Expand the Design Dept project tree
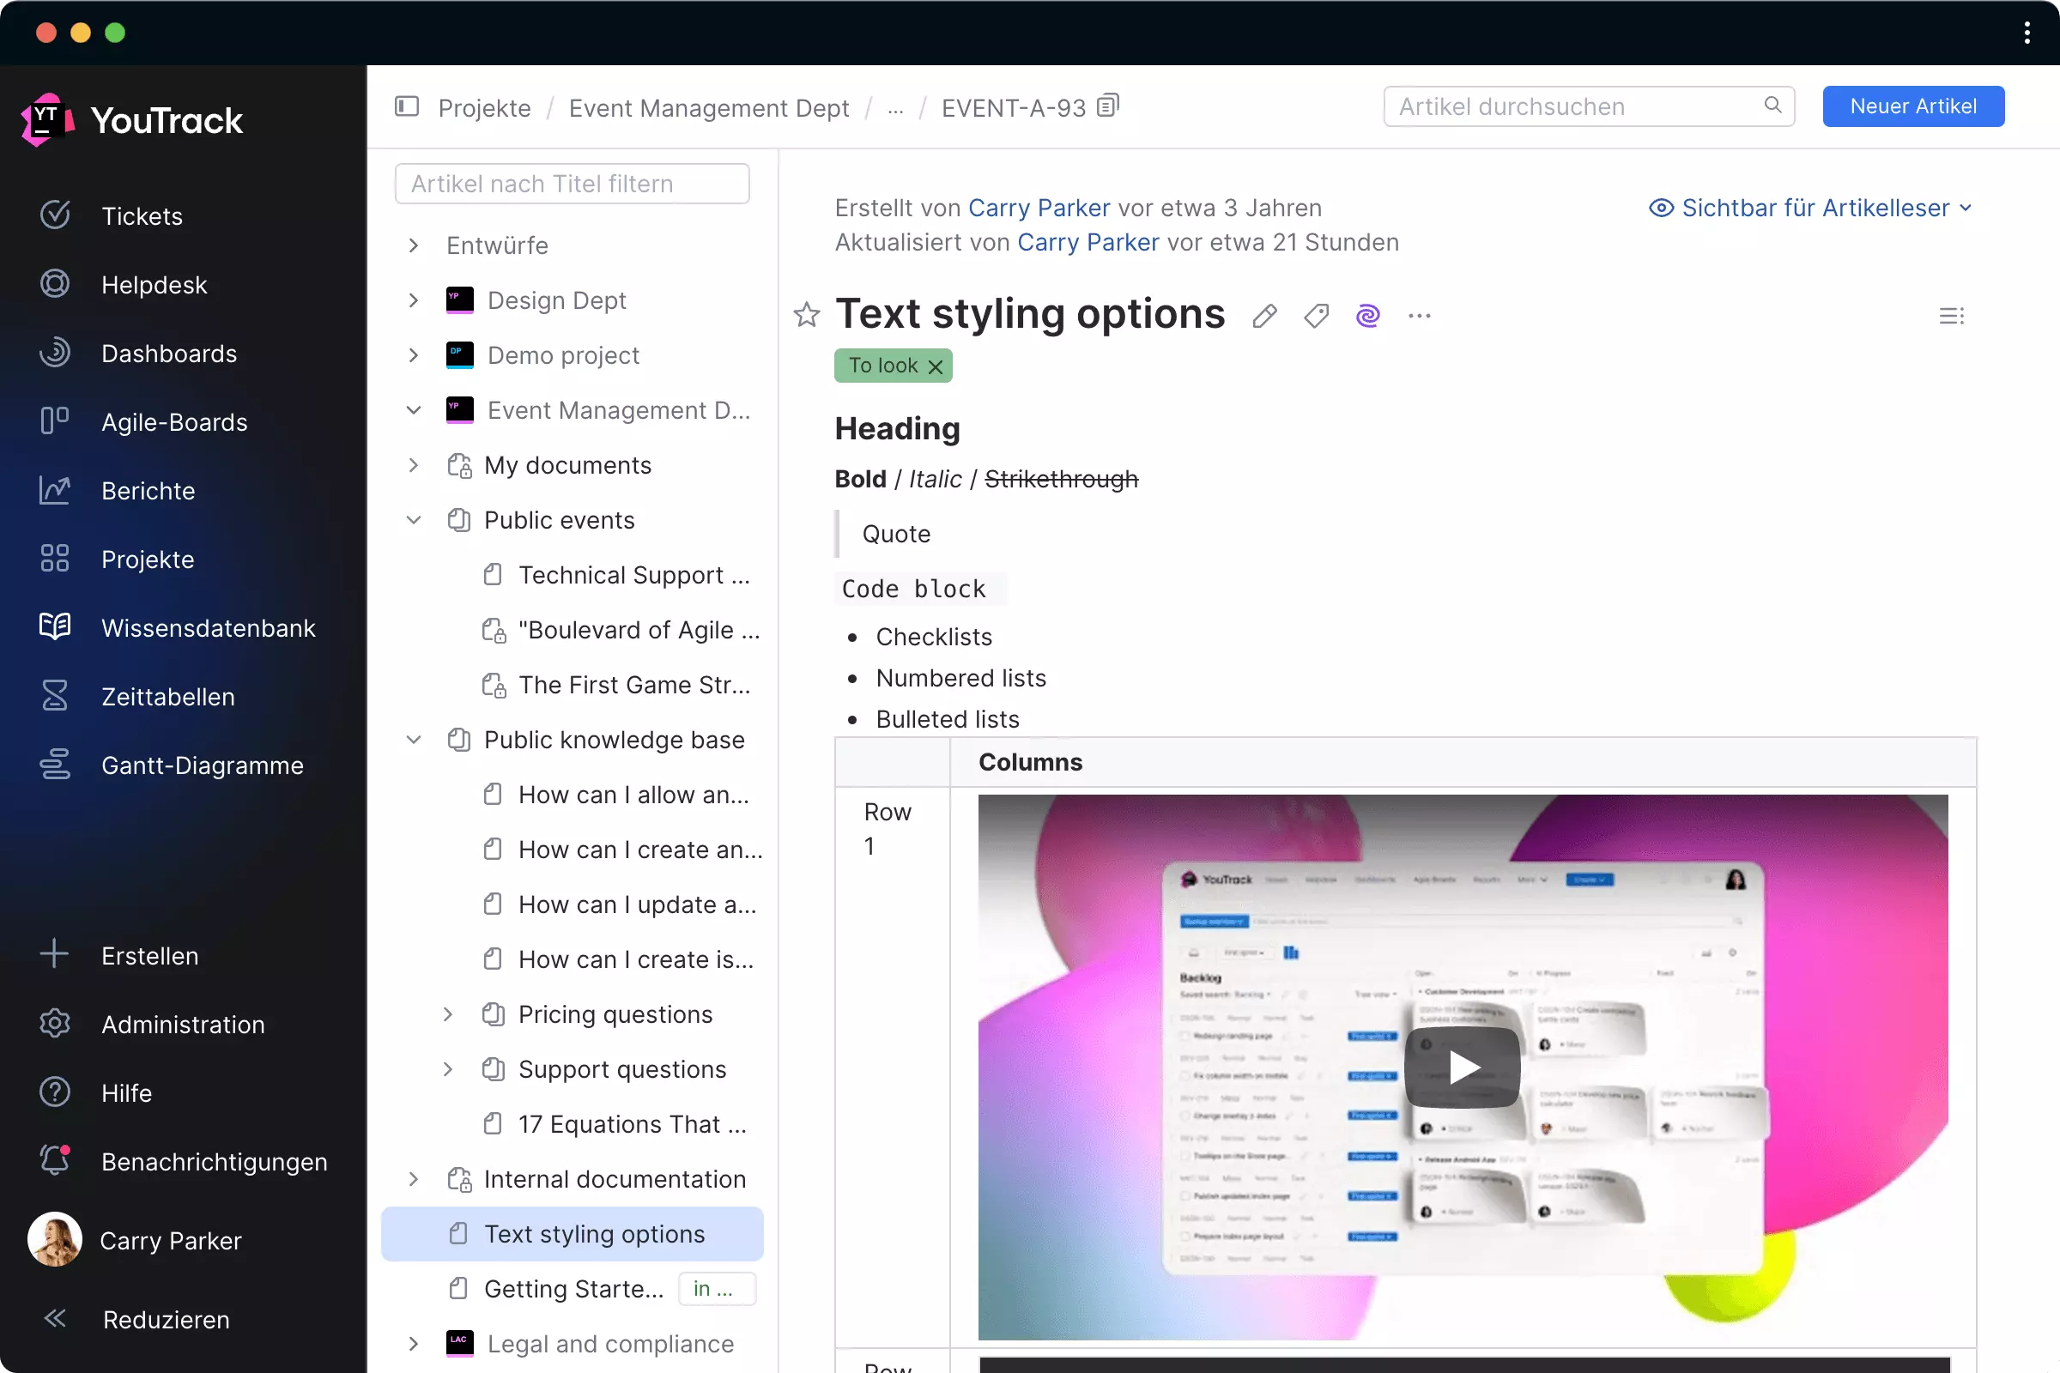 pyautogui.click(x=415, y=300)
